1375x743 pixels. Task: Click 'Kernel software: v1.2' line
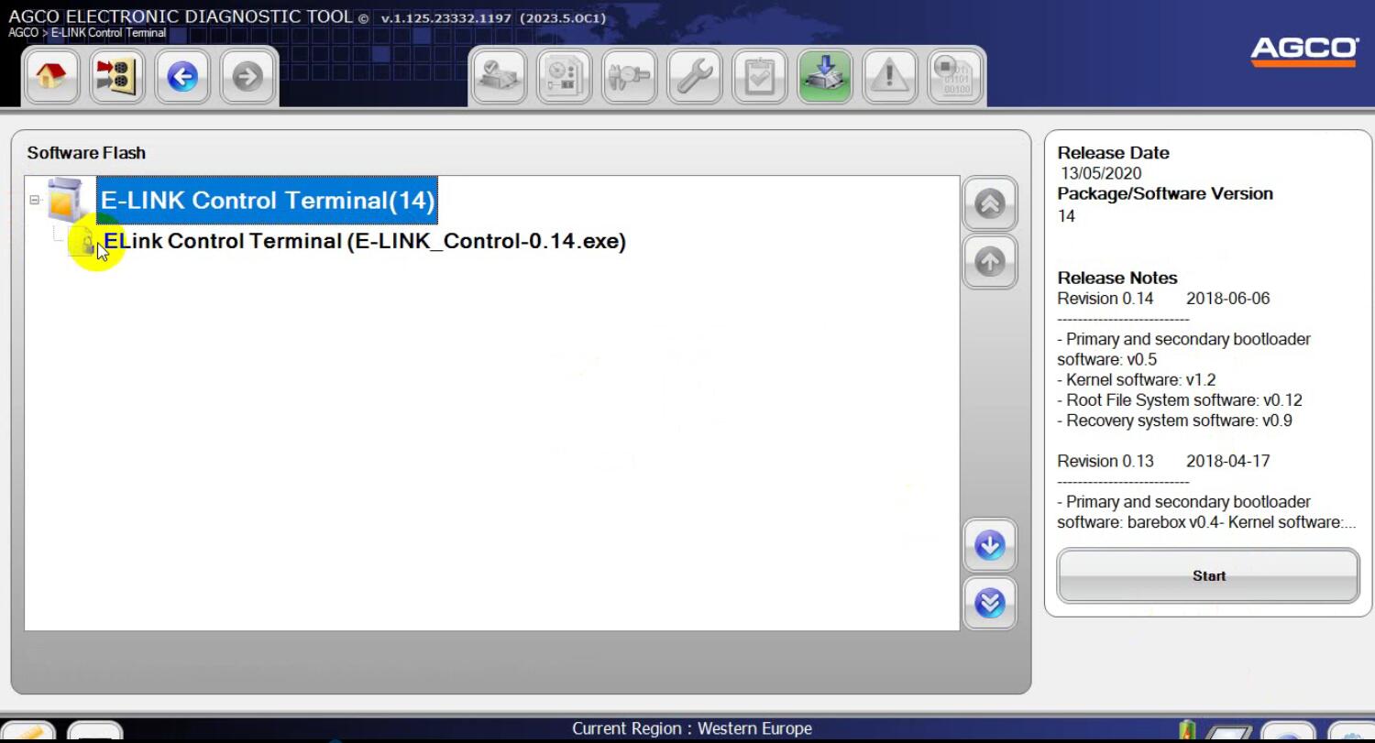click(x=1137, y=379)
